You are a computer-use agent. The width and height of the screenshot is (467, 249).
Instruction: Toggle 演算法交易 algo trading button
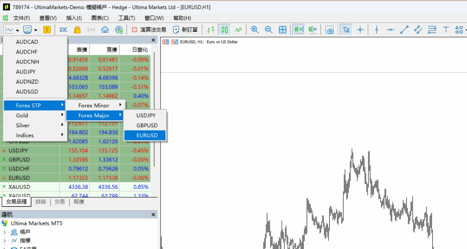[149, 30]
